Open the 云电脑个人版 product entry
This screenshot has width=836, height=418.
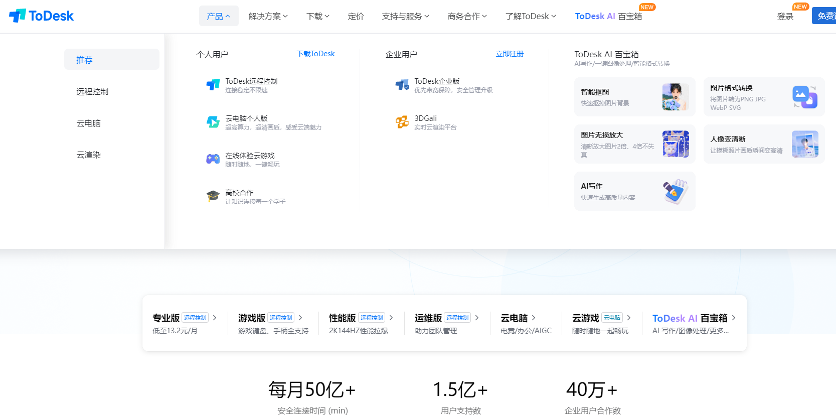[x=264, y=122]
